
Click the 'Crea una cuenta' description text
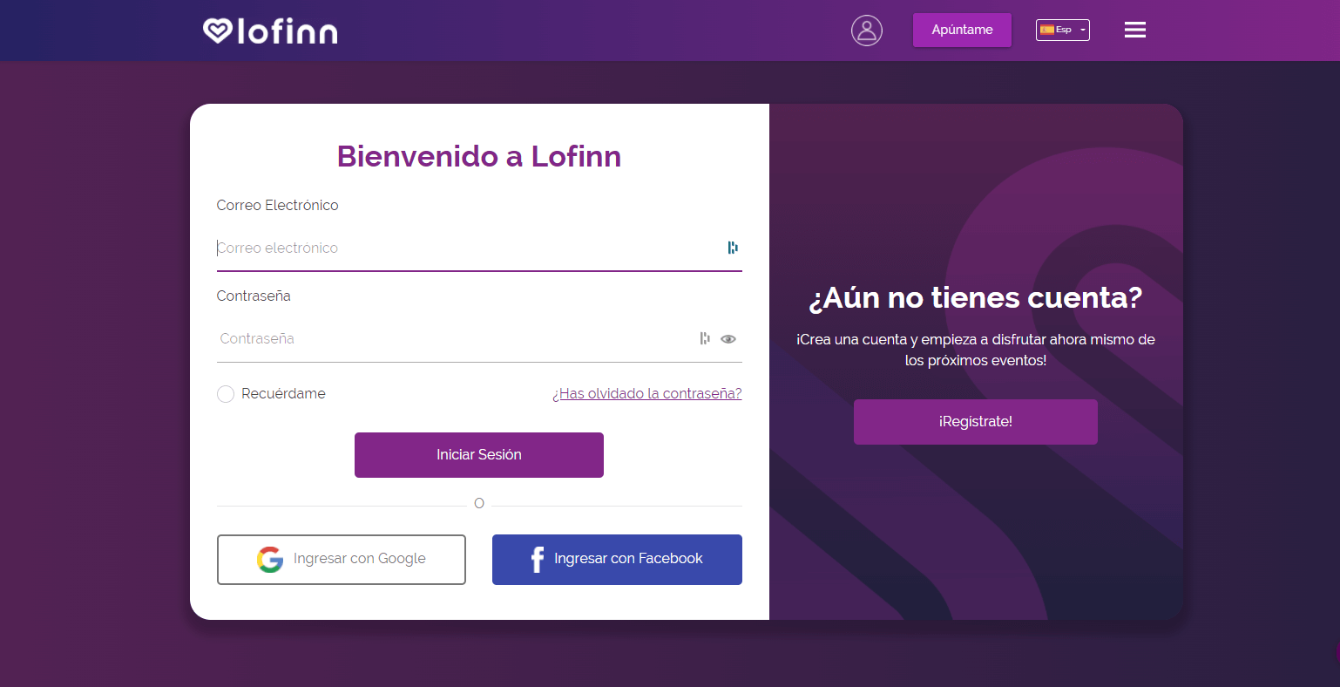[976, 350]
